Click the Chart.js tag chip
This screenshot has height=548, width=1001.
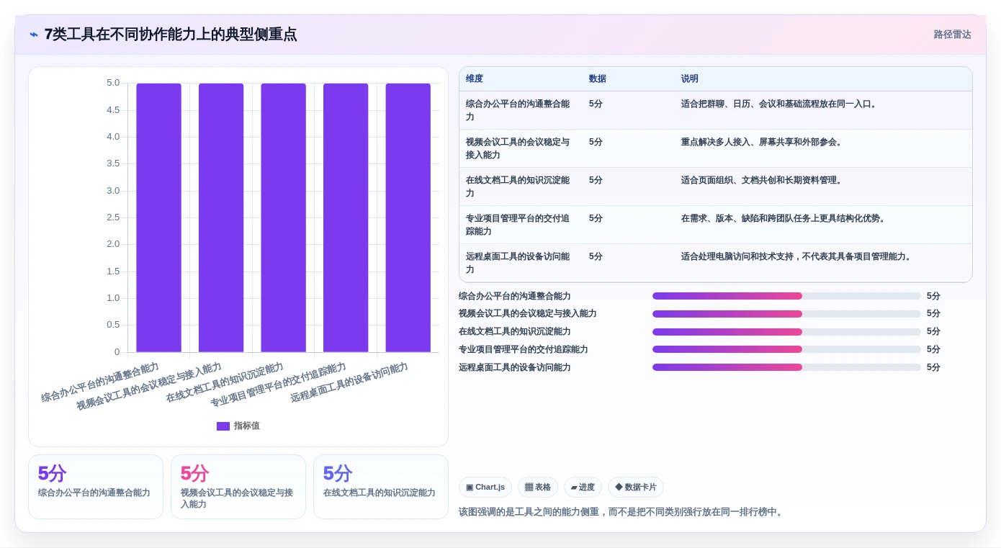(485, 488)
